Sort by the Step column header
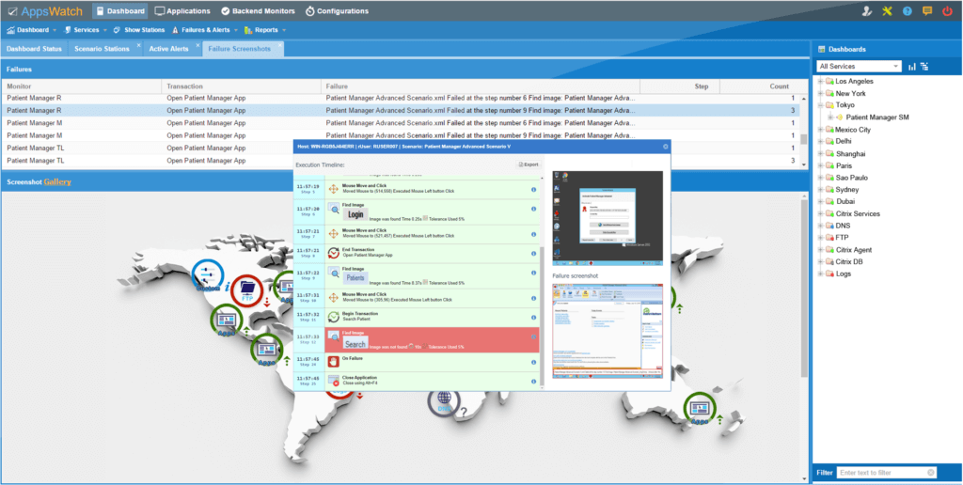The height and width of the screenshot is (485, 963). [680, 86]
